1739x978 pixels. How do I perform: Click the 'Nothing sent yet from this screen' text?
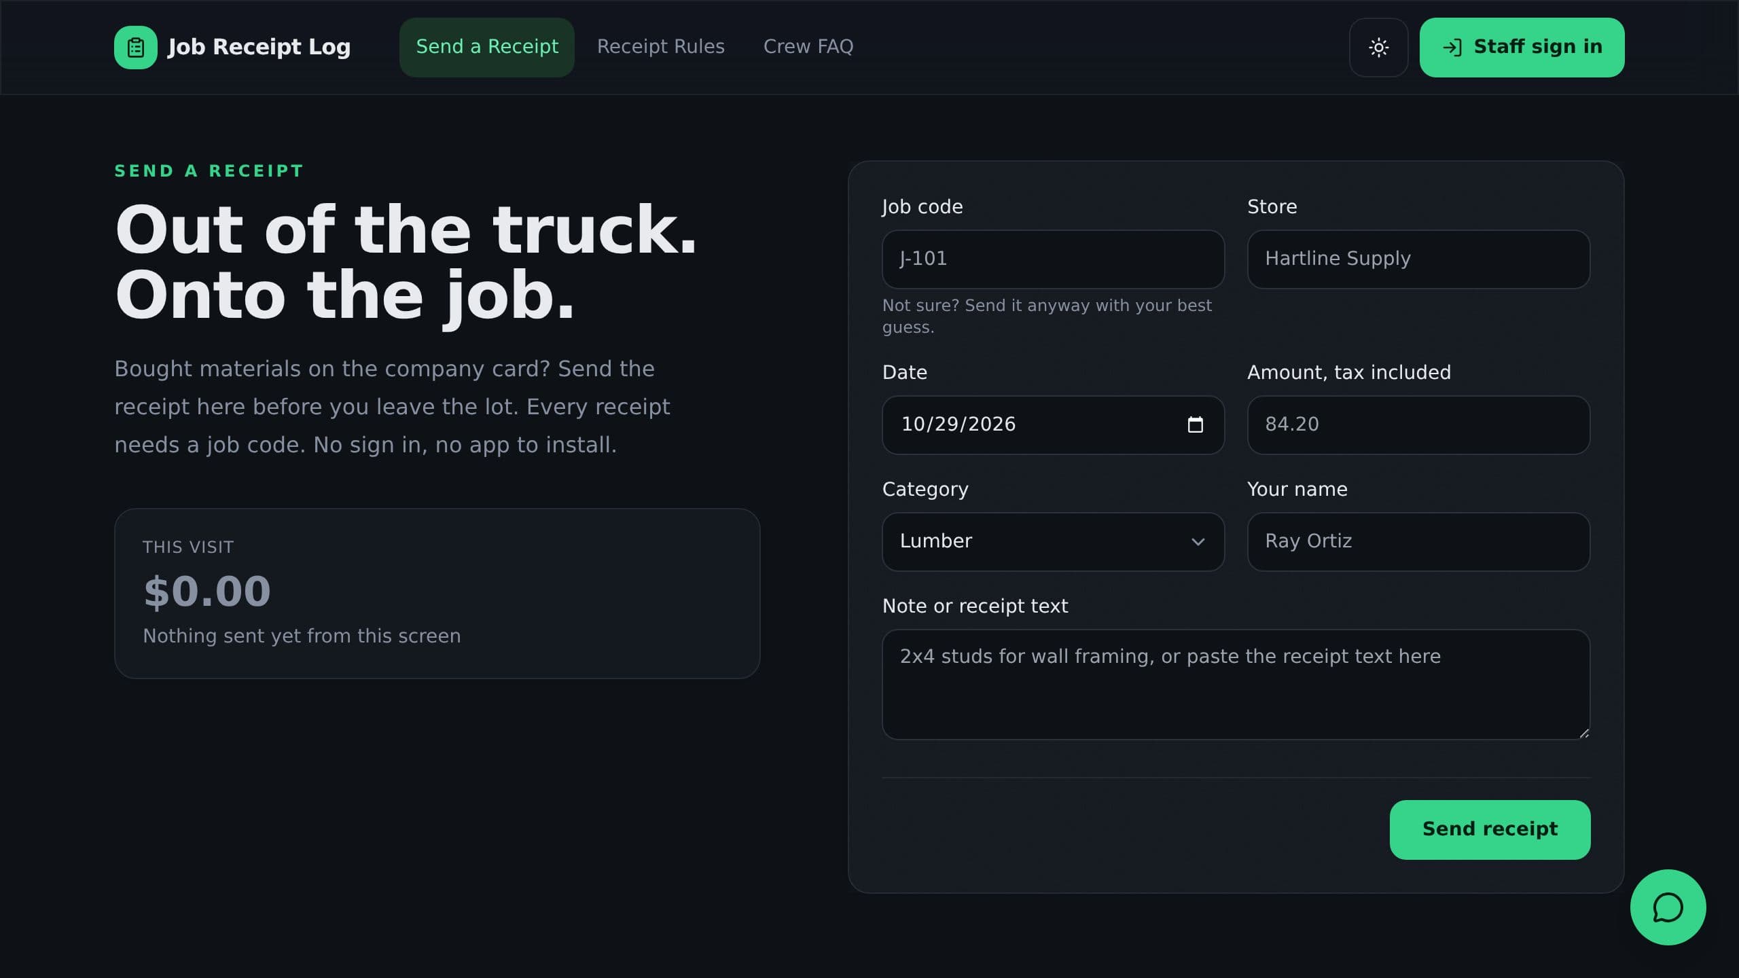(302, 636)
